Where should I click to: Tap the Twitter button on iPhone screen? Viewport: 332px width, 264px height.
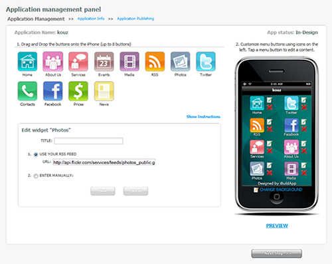click(291, 103)
